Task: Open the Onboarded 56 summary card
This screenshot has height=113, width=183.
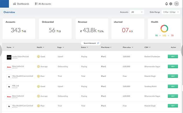Action: [x=55, y=29]
